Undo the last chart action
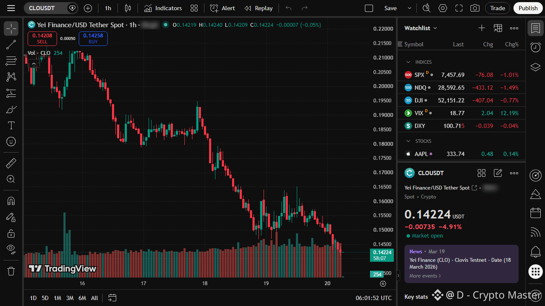The image size is (545, 306). click(289, 8)
